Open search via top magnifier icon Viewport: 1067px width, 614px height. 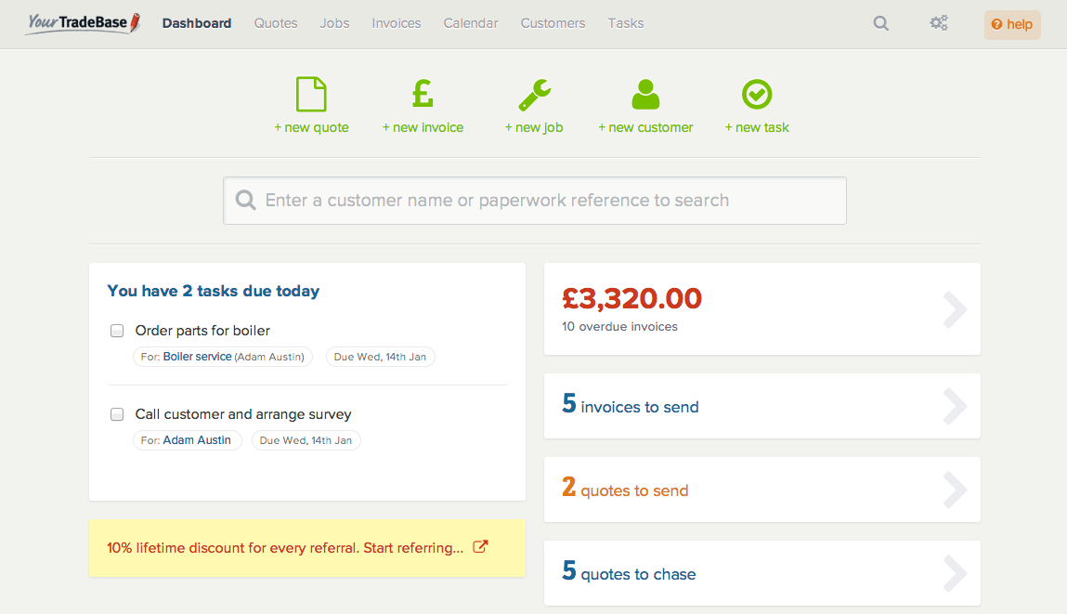881,24
